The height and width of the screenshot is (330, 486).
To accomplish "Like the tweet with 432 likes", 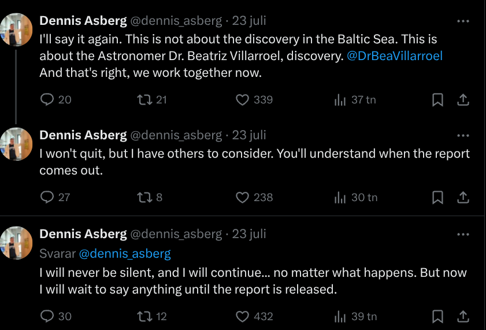I will pyautogui.click(x=243, y=317).
